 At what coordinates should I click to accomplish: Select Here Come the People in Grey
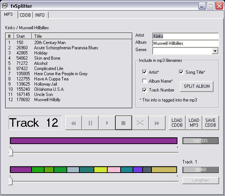click(x=69, y=74)
